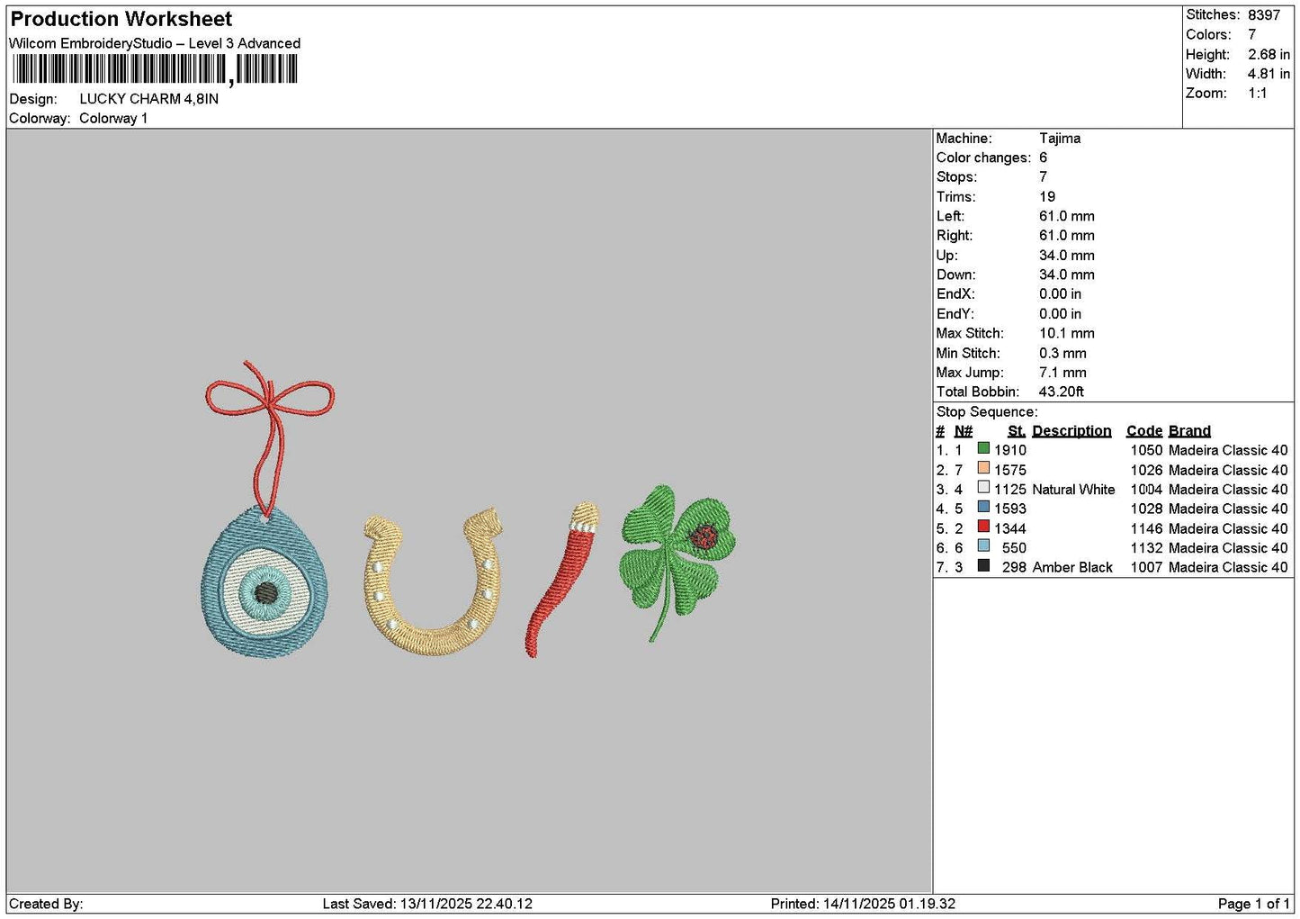Click the Stitches count value 8397

point(1263,15)
